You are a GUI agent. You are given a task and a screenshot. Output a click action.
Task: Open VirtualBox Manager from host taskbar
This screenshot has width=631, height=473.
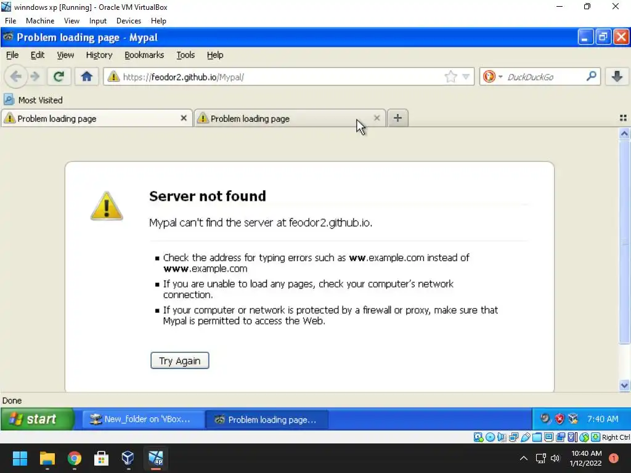pos(128,458)
